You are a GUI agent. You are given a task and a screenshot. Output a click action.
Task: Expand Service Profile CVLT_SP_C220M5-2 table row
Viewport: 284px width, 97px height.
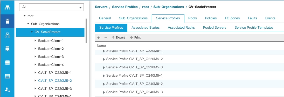tap(104, 59)
